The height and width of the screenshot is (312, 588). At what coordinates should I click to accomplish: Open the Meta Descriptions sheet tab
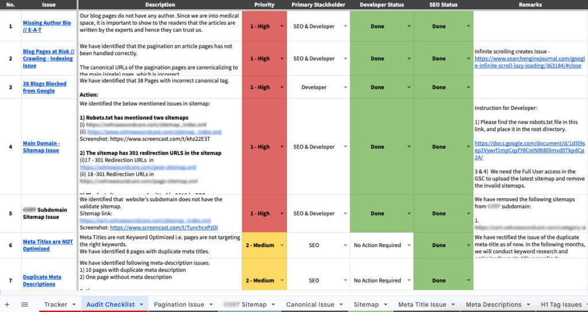click(x=493, y=305)
